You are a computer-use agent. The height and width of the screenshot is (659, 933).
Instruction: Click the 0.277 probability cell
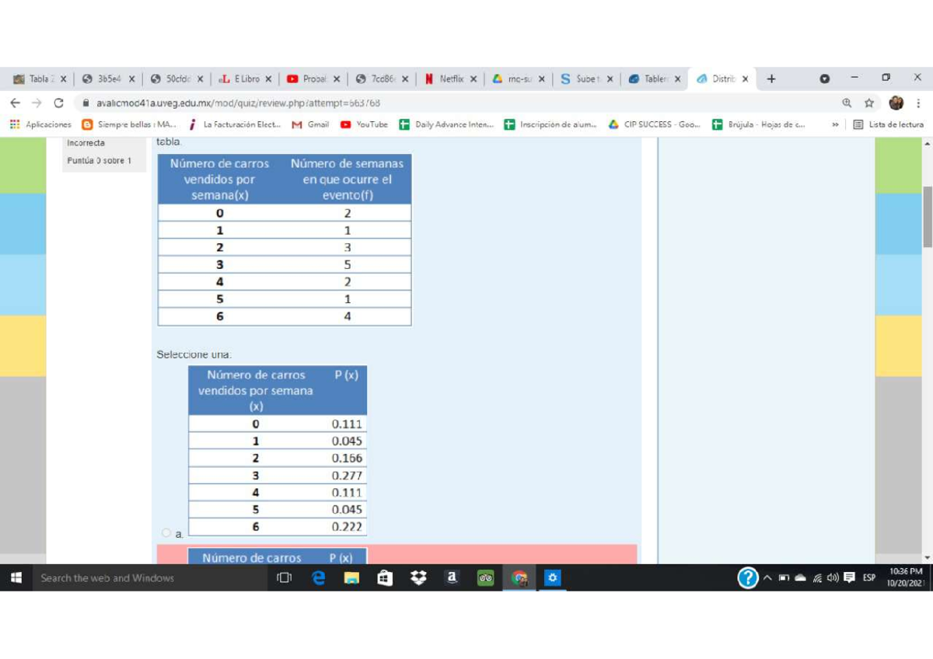348,476
